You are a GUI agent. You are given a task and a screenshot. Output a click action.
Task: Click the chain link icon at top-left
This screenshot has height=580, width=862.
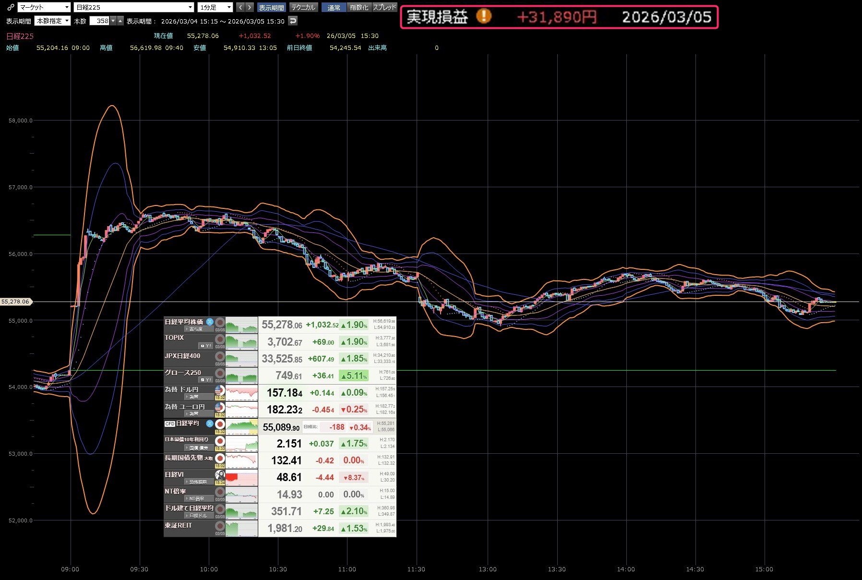tap(10, 7)
